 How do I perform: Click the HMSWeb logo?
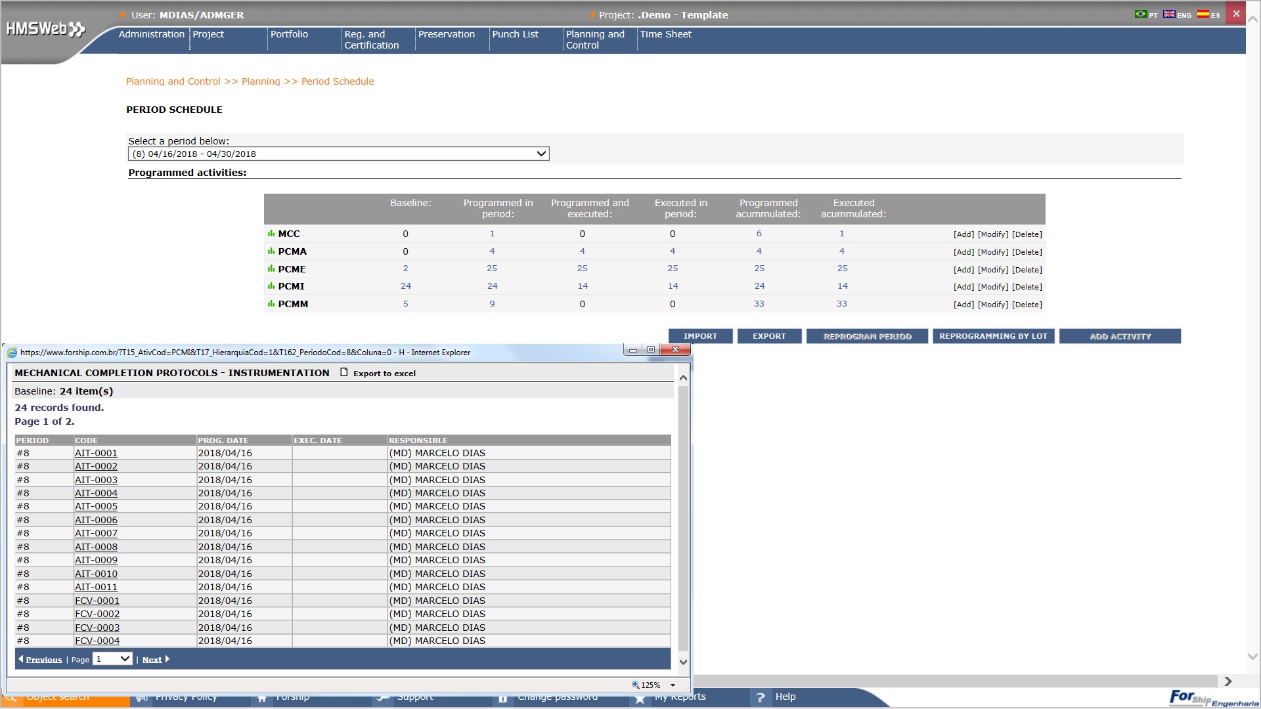[45, 29]
